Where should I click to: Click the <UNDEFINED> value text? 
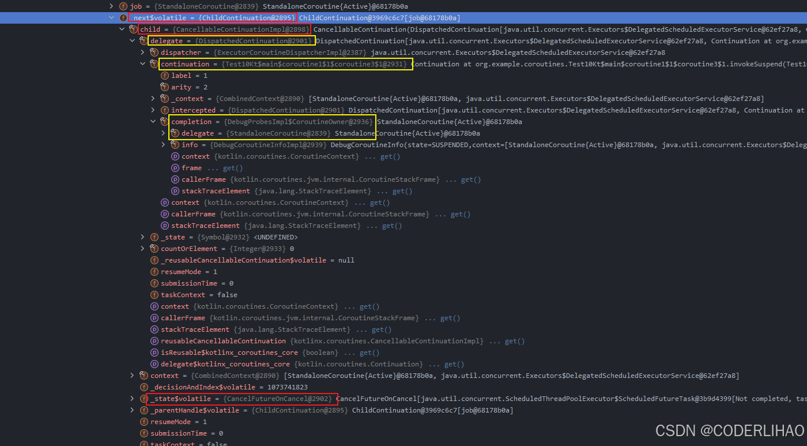(x=276, y=237)
